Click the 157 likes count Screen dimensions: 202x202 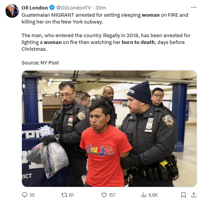[112, 195]
